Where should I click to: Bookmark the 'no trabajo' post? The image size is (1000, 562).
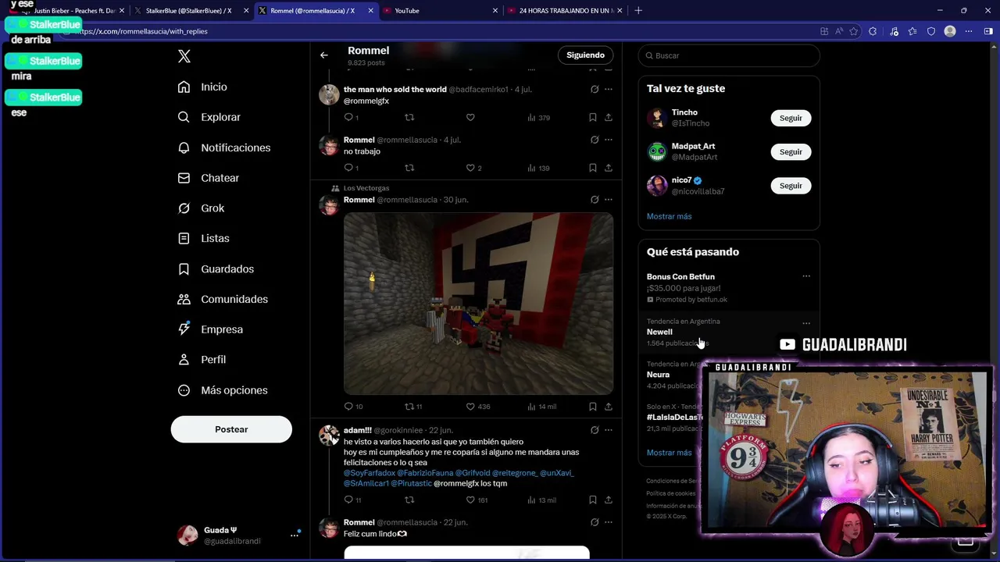click(x=593, y=168)
